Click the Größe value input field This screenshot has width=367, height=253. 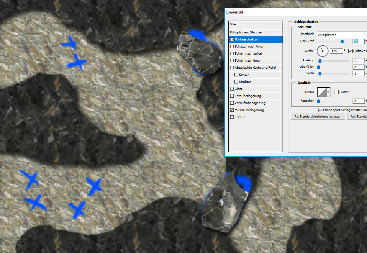pyautogui.click(x=358, y=74)
